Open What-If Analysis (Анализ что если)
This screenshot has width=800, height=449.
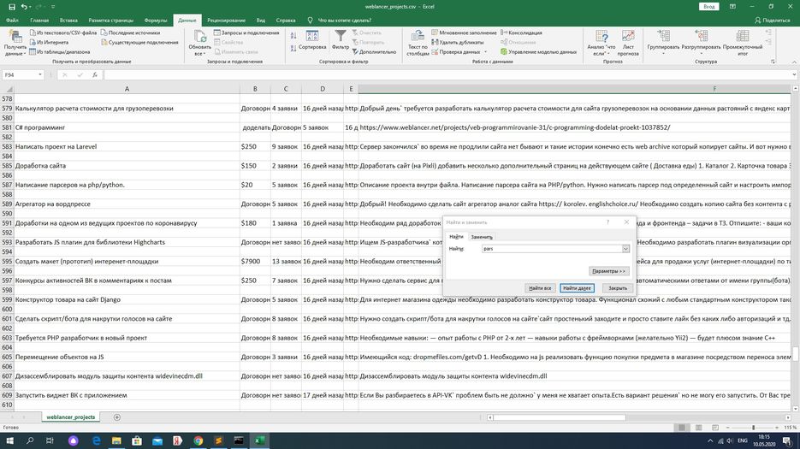pos(601,44)
